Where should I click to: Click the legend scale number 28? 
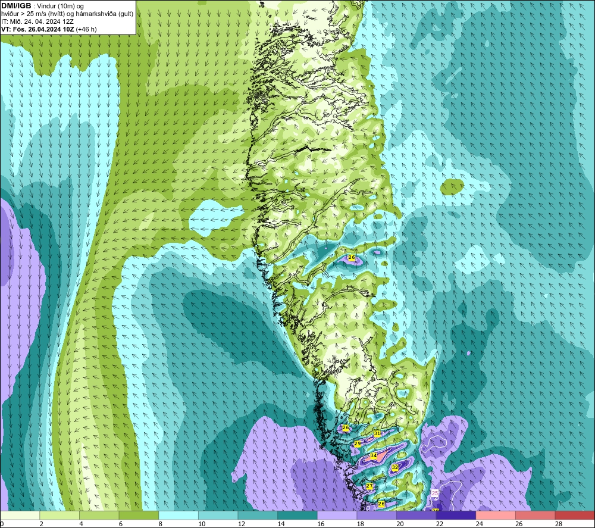tap(559, 524)
